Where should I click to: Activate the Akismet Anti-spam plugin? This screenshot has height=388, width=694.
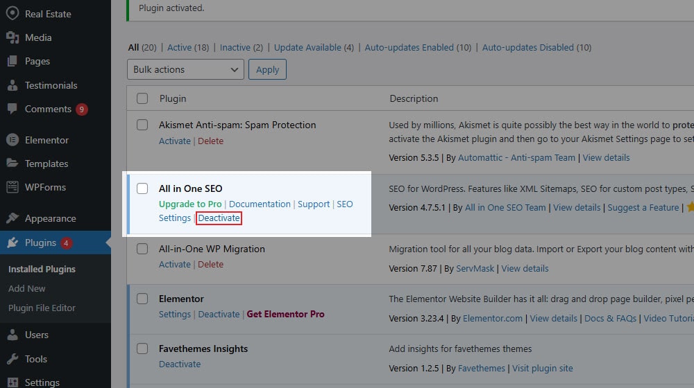pos(175,141)
